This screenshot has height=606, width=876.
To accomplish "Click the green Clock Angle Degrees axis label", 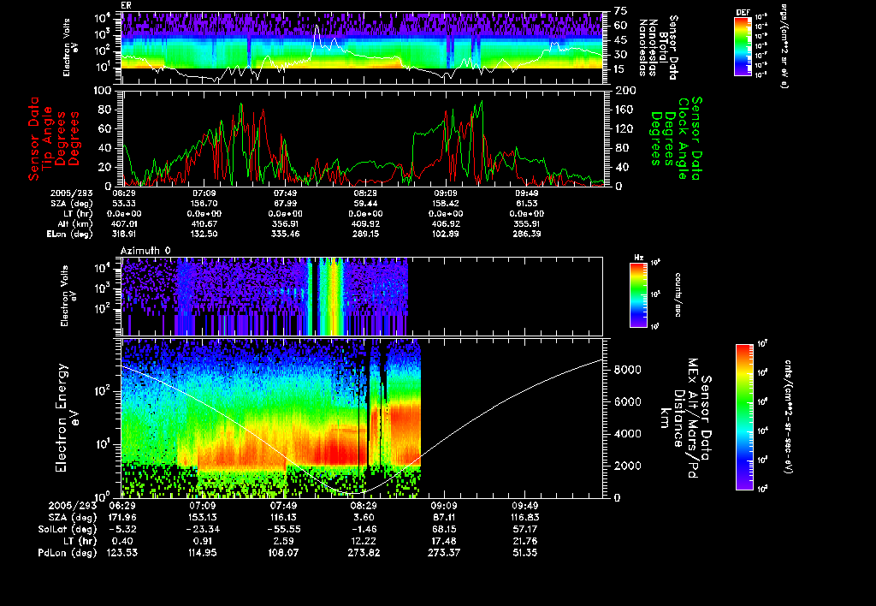I will (676, 138).
